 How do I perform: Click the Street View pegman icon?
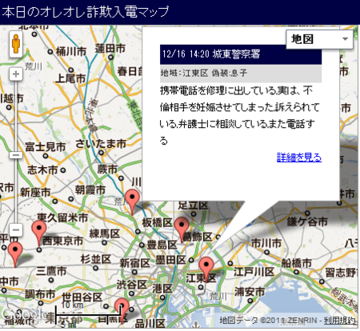pos(16,44)
